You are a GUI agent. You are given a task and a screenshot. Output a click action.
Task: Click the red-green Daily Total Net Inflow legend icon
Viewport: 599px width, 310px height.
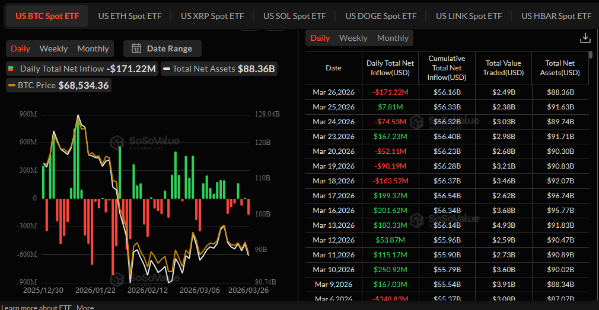point(11,69)
